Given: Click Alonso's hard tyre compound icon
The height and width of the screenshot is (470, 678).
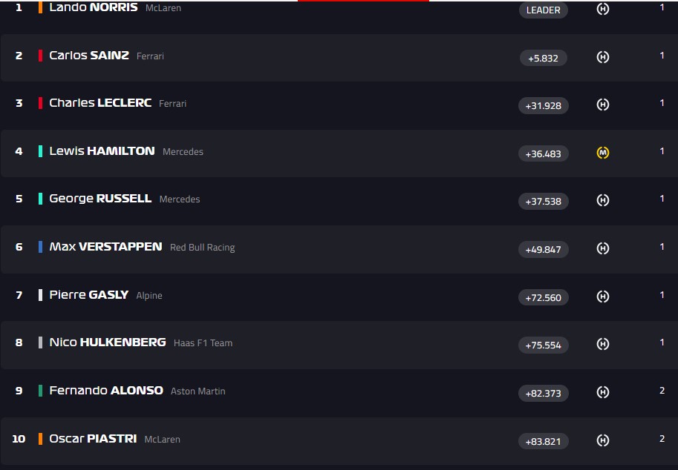Looking at the screenshot, I should pos(603,392).
